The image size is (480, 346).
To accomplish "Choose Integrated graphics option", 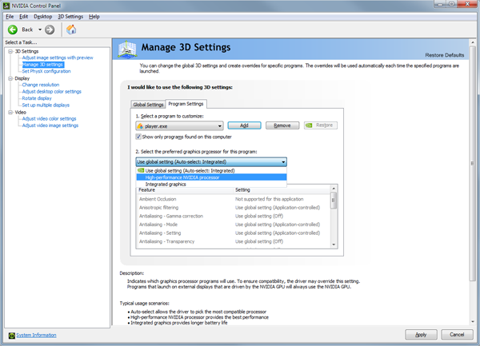I will [x=211, y=184].
